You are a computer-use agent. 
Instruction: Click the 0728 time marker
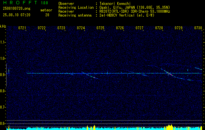159,28
